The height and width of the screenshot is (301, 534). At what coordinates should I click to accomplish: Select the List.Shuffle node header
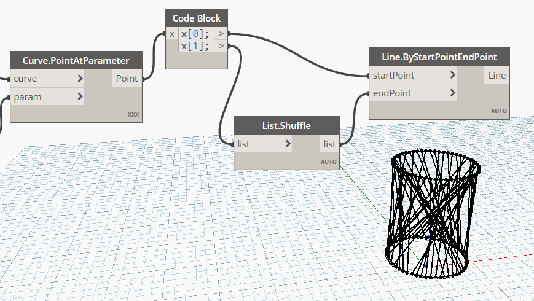click(286, 125)
